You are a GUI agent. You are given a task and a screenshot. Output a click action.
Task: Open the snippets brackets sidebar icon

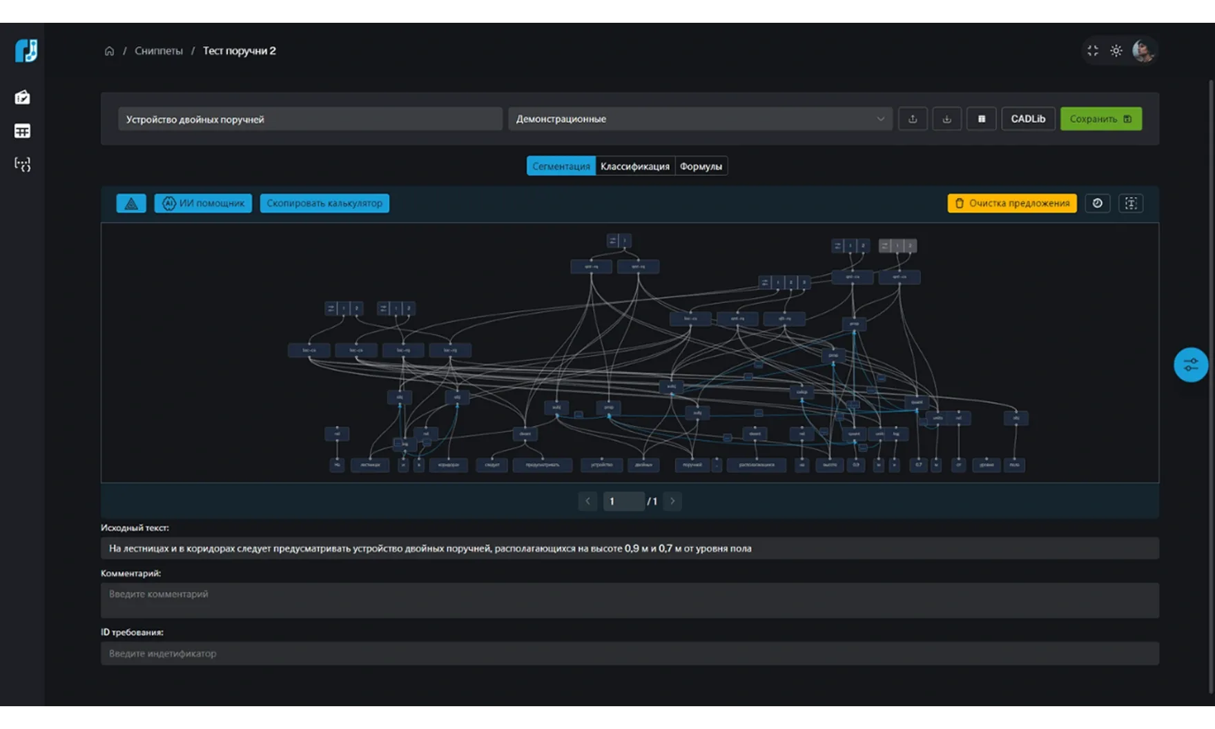tap(22, 164)
